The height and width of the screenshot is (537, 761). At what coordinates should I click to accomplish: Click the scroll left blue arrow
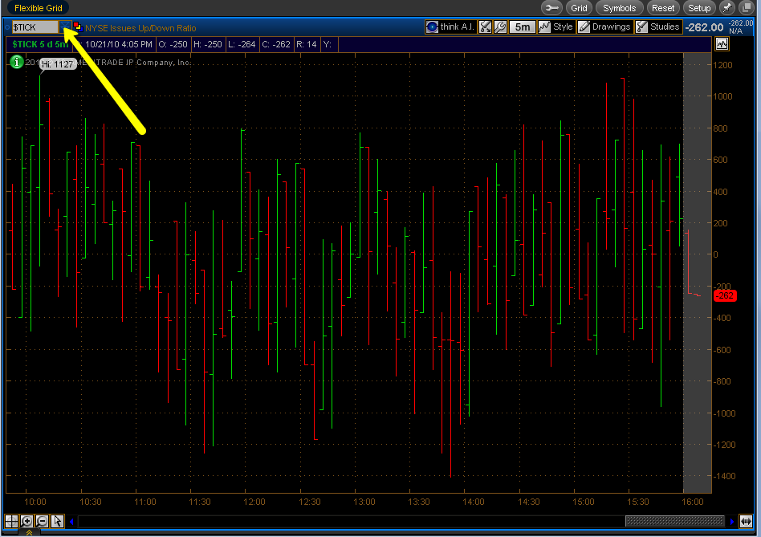(71, 522)
